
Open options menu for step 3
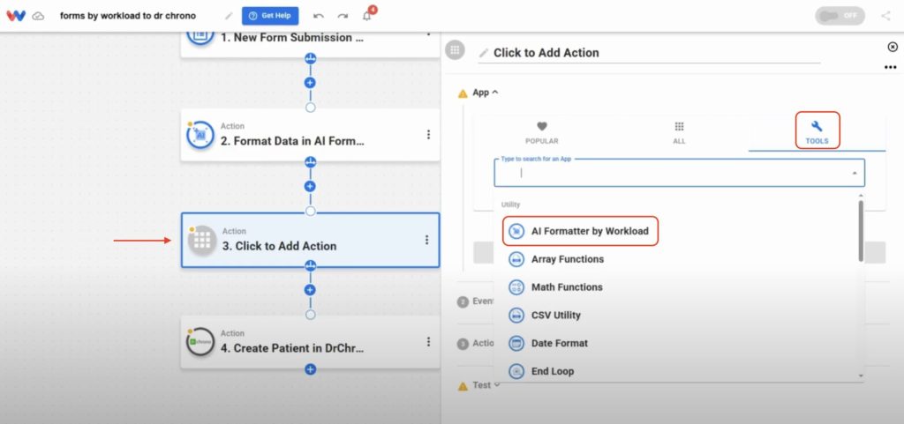pos(426,240)
